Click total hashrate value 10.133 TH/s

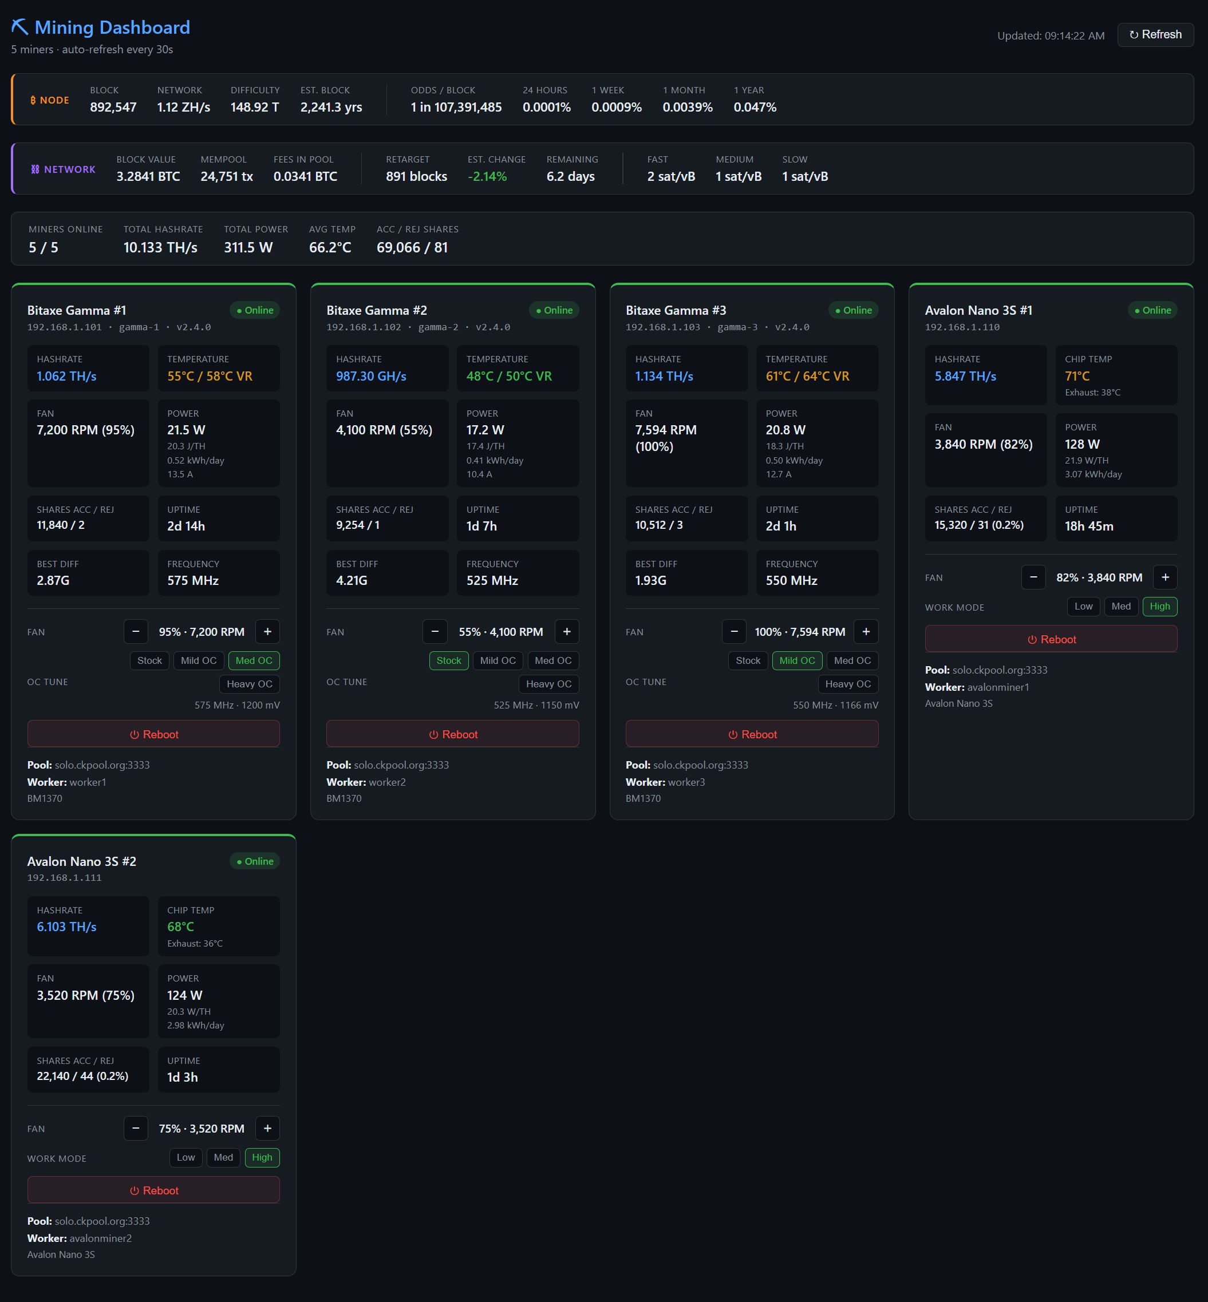[160, 248]
